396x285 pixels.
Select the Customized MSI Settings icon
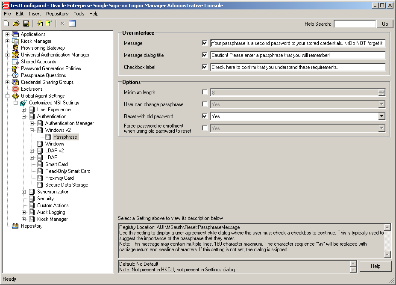click(x=23, y=103)
